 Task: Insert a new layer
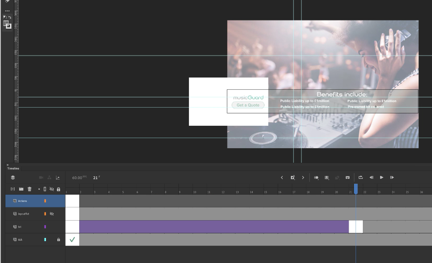click(13, 188)
